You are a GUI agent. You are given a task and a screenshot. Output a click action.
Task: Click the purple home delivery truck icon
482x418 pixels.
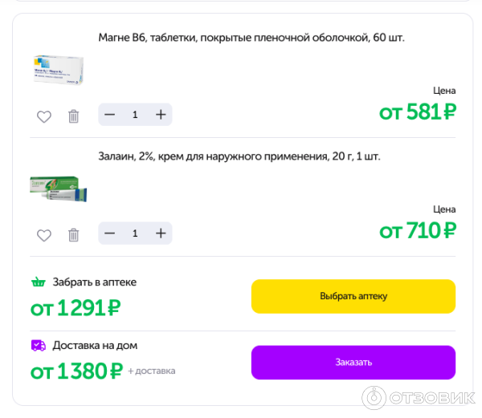point(38,346)
